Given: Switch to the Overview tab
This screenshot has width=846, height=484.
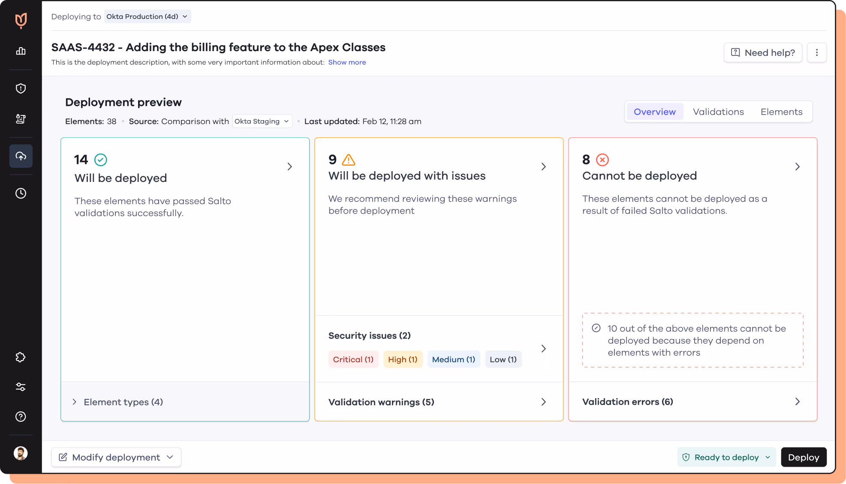Looking at the screenshot, I should 654,112.
